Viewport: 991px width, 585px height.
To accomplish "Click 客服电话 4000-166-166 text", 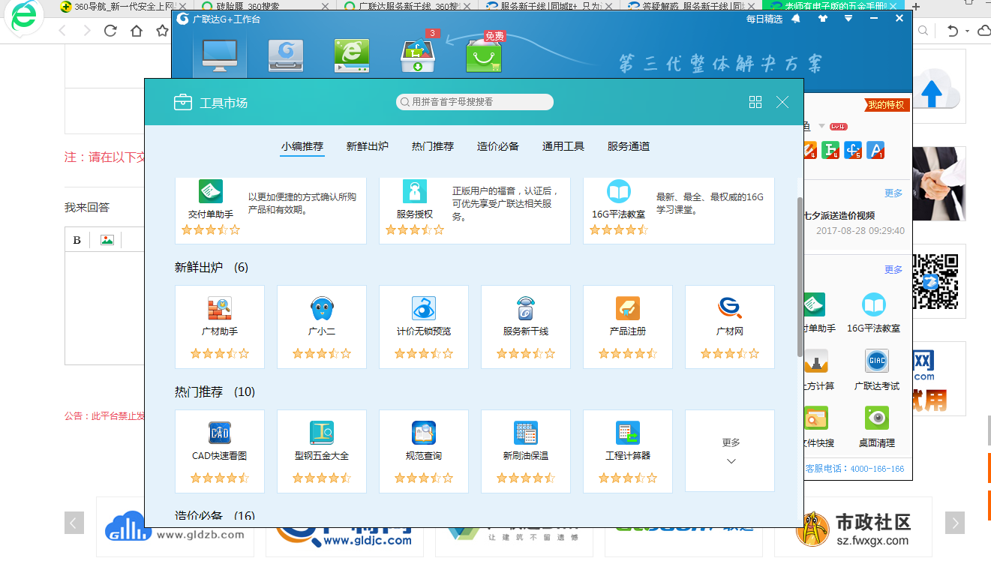I will [854, 468].
